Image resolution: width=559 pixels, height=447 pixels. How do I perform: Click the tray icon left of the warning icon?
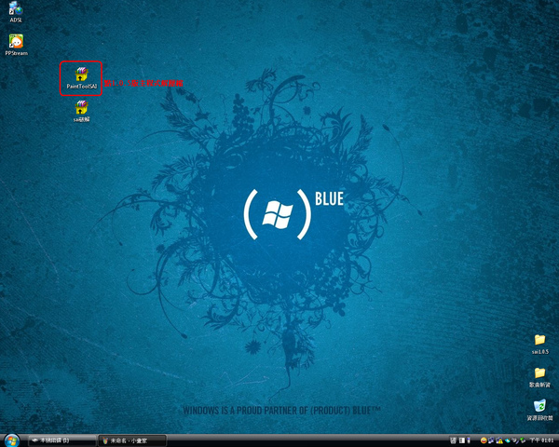coord(491,440)
